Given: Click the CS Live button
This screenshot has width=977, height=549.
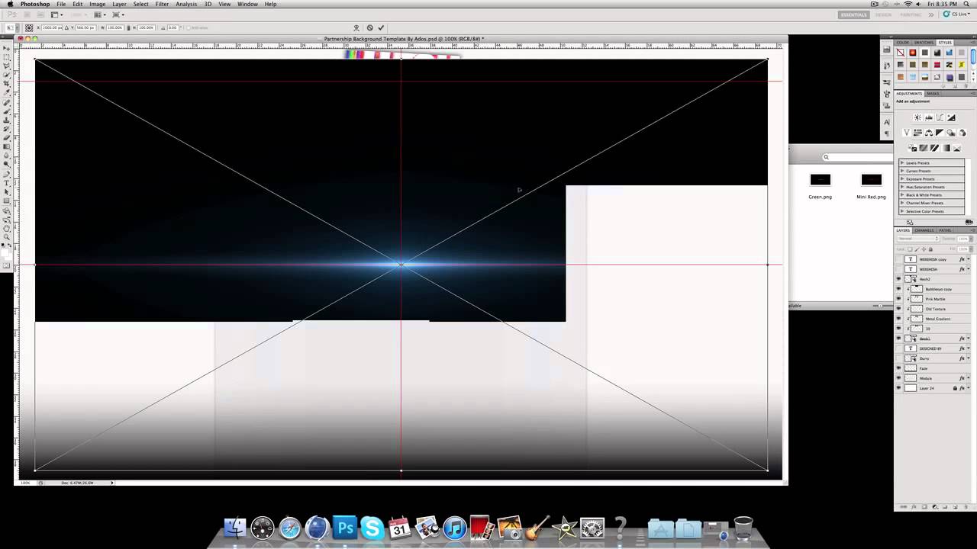Looking at the screenshot, I should click(957, 14).
